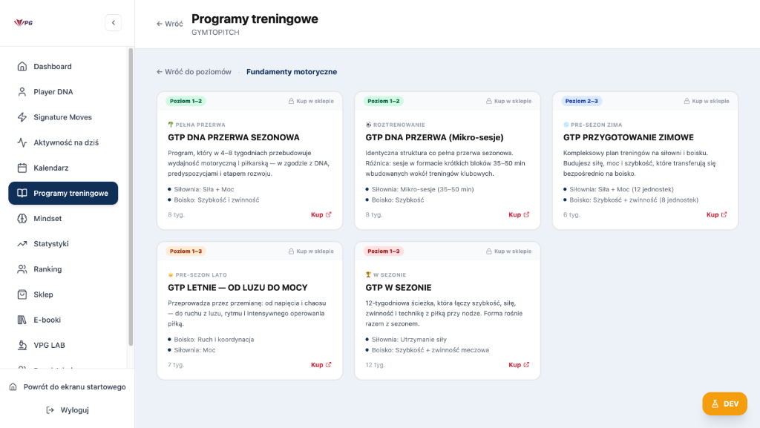This screenshot has width=760, height=428.
Task: Click ROZTRENOWANIE label
Action: pyautogui.click(x=399, y=125)
